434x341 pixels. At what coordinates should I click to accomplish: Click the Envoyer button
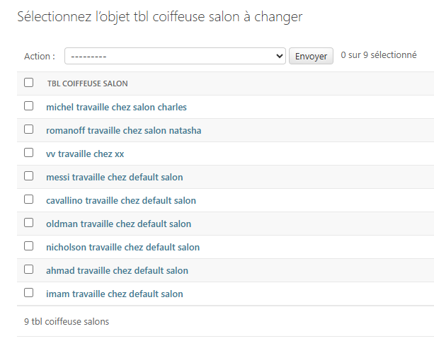pos(311,56)
